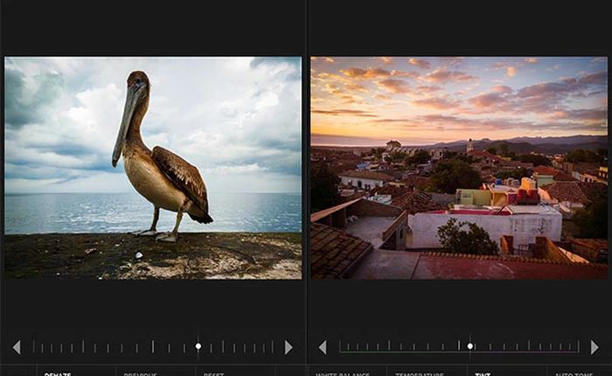This screenshot has height=376, width=612.
Task: Open the pelican photo preview
Action: coord(153,168)
